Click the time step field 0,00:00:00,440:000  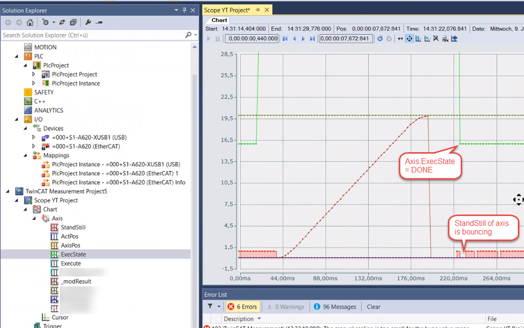coord(252,39)
